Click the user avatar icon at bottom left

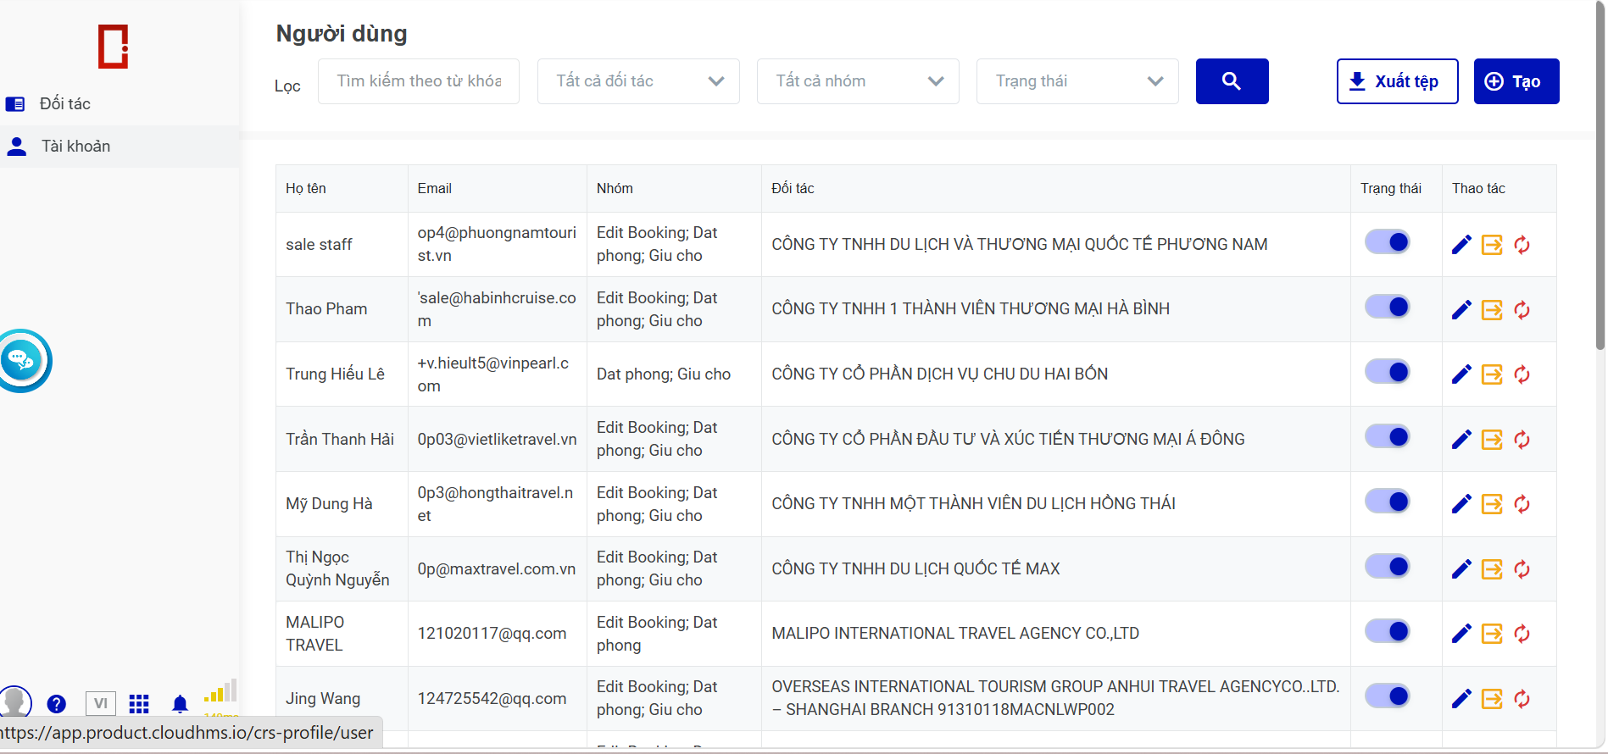[14, 701]
